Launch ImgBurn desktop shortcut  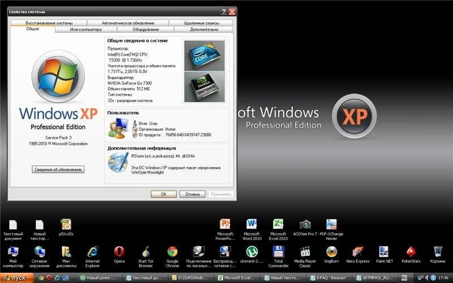click(x=331, y=254)
